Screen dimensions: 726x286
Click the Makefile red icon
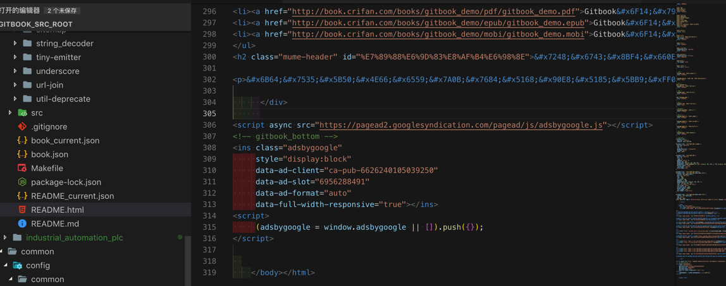pos(22,168)
